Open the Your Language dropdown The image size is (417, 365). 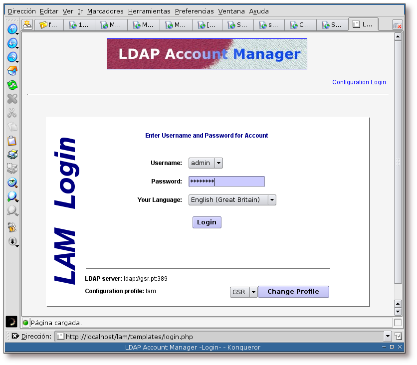point(232,200)
